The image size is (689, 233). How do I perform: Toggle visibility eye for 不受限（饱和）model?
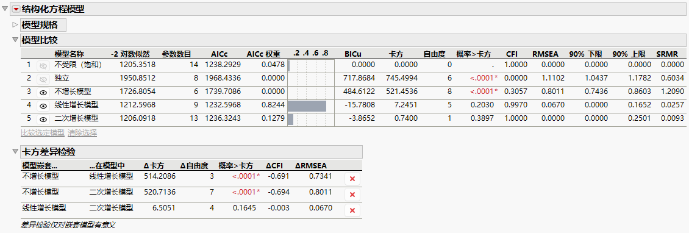(43, 65)
